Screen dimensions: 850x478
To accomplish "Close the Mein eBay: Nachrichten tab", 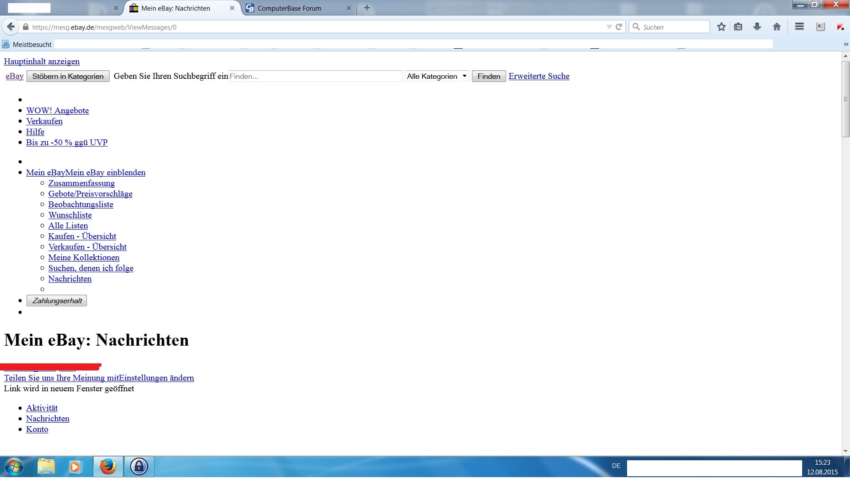I will coord(232,8).
